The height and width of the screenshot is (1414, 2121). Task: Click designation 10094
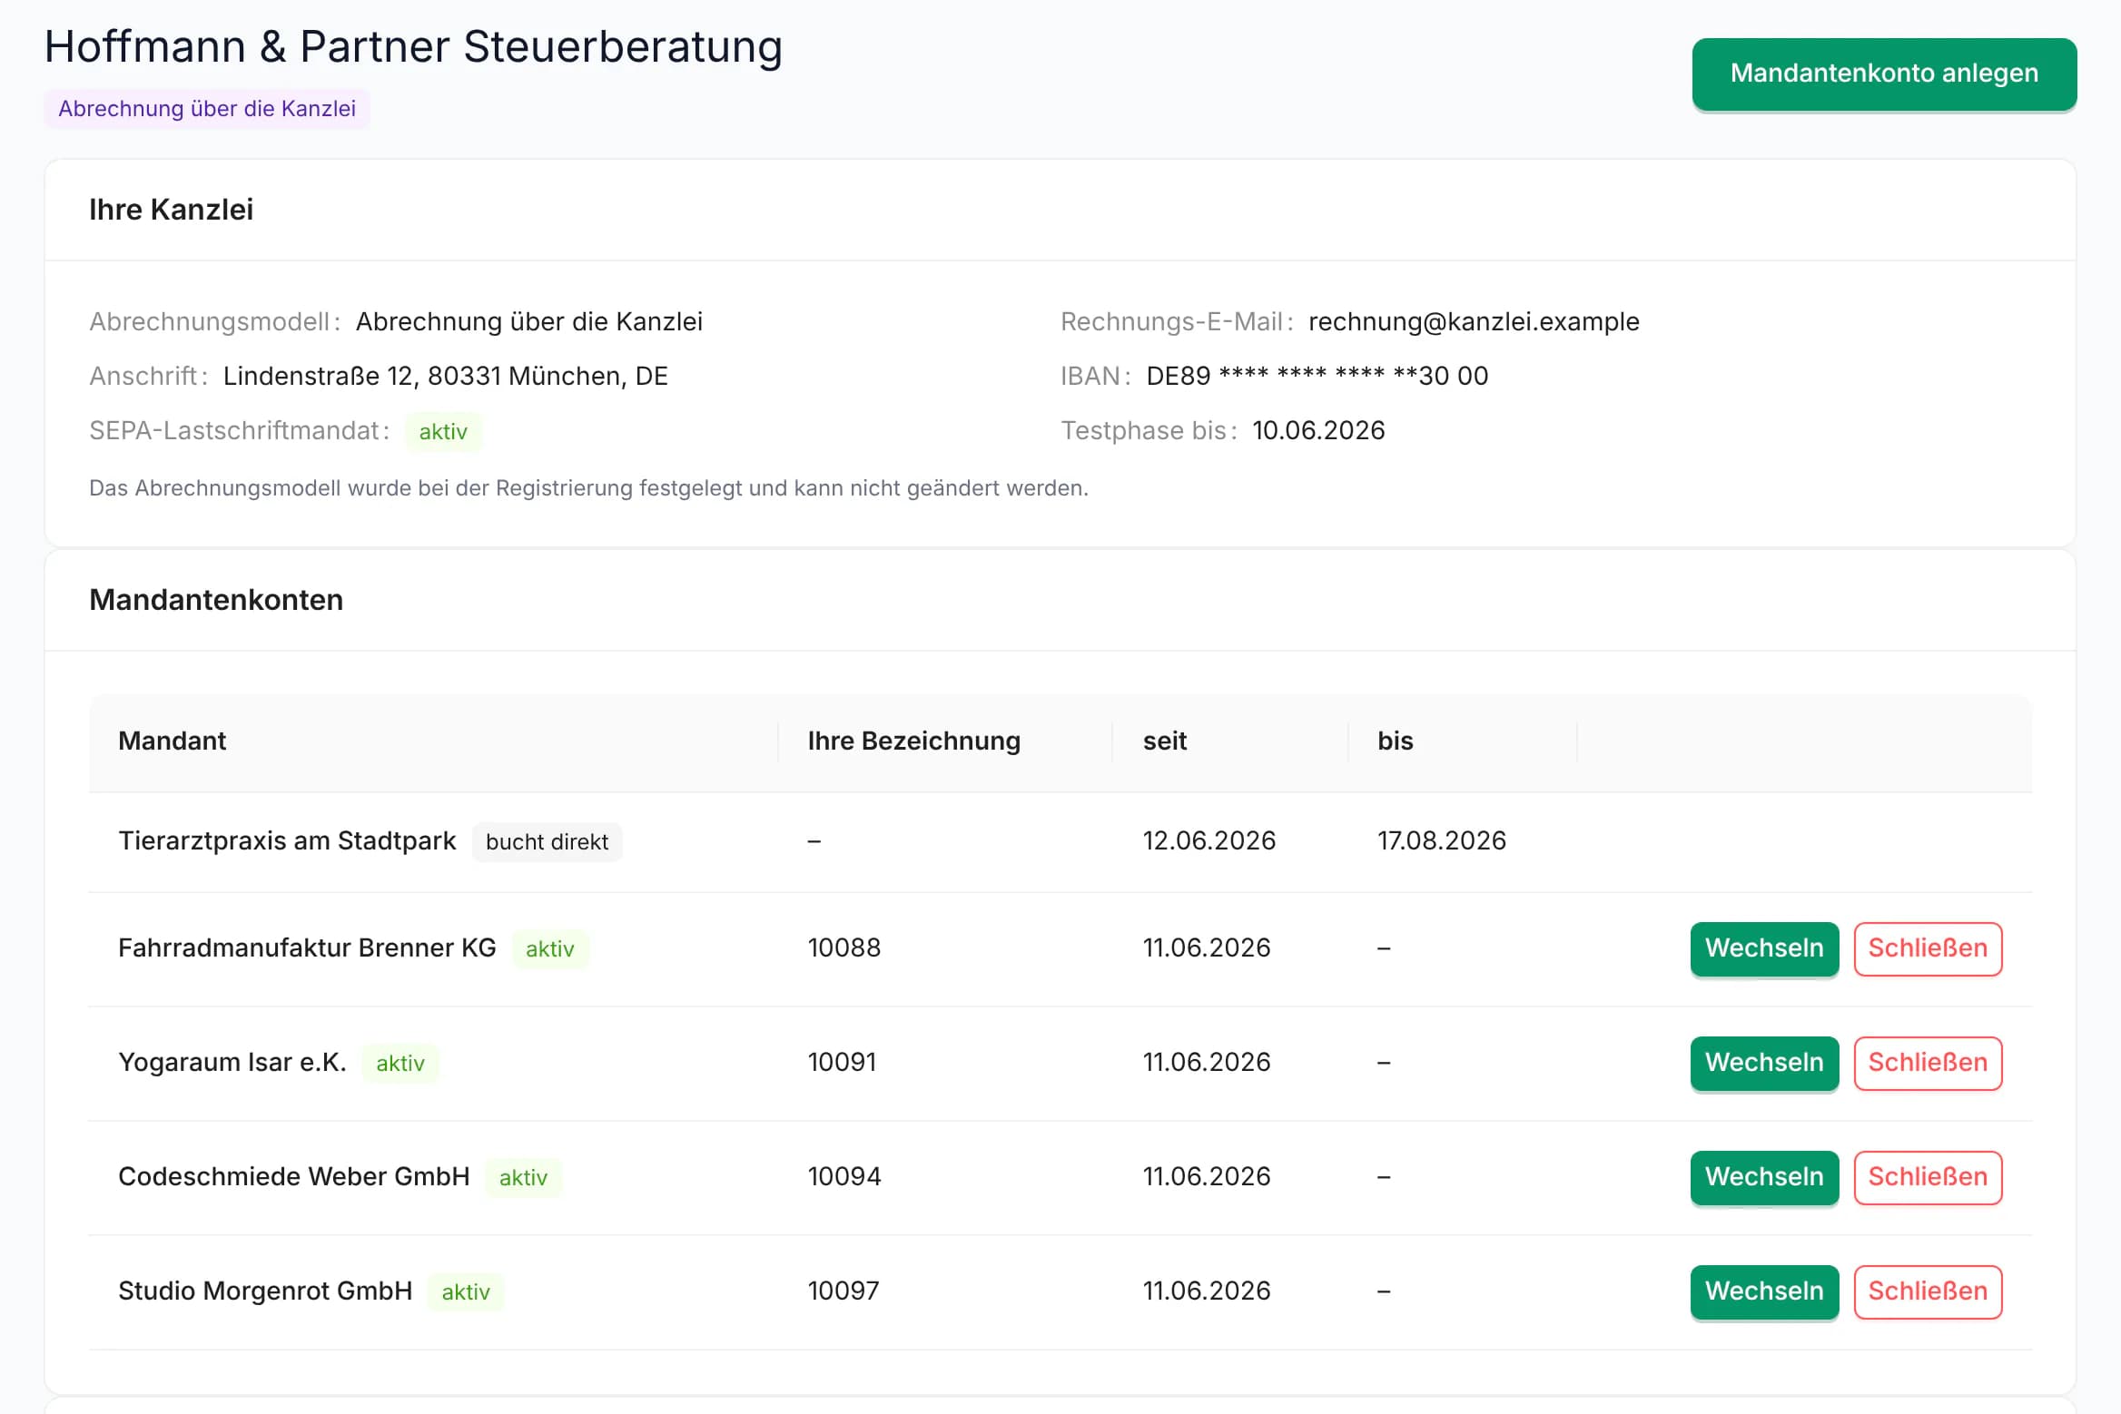coord(843,1177)
